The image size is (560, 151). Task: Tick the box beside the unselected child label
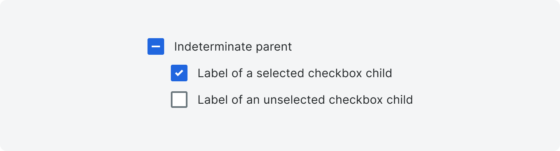click(179, 100)
